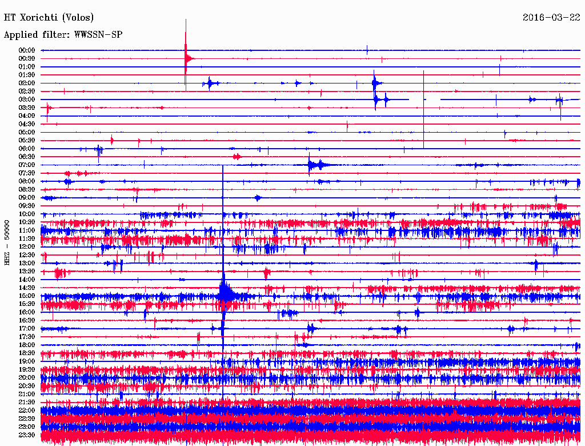Select the 17:30 time label
Screen dimensions: 585x446
[27, 337]
